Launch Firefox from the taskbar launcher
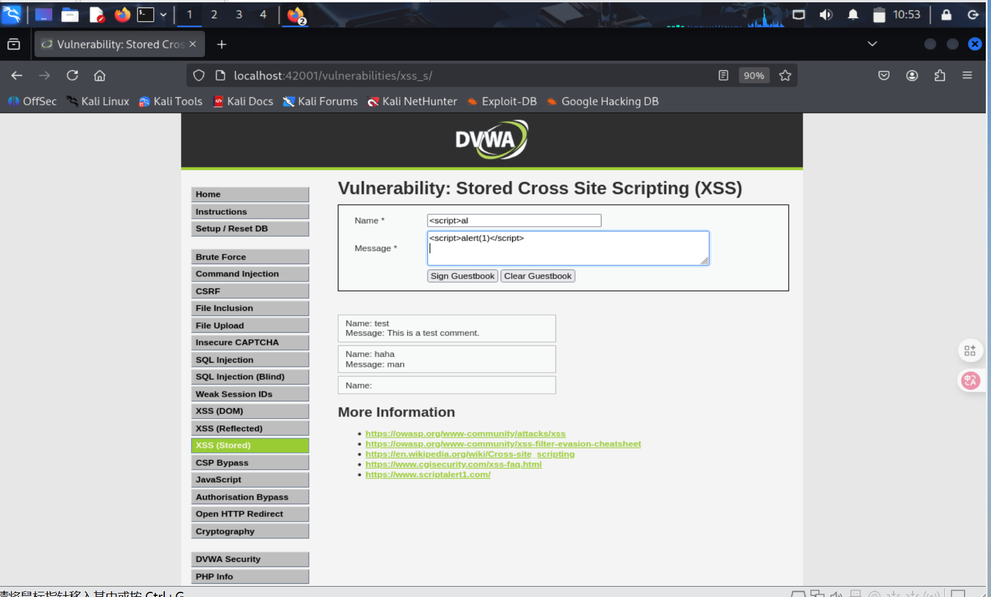Viewport: 991px width, 597px height. point(122,14)
